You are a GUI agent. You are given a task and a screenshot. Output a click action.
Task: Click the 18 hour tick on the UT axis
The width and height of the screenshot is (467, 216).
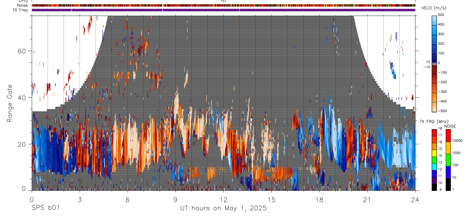[319, 199]
